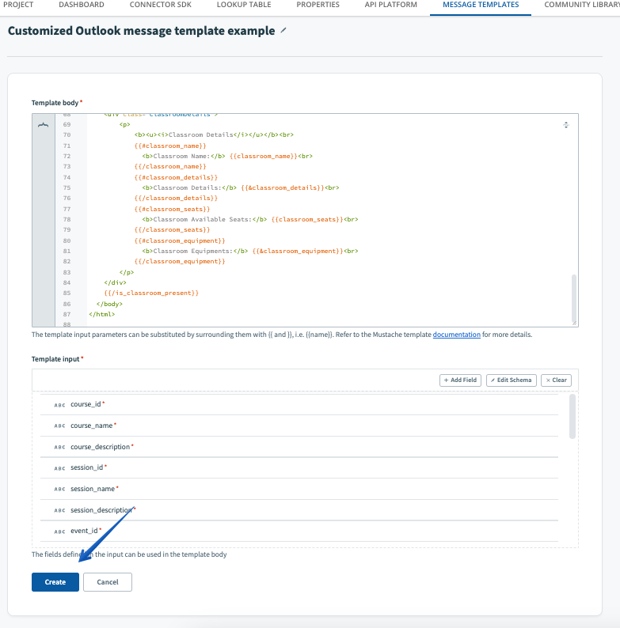Select the Dashboard tab
This screenshot has height=628, width=620.
(x=82, y=5)
